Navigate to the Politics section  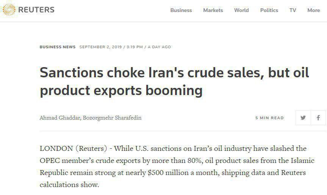pos(269,10)
